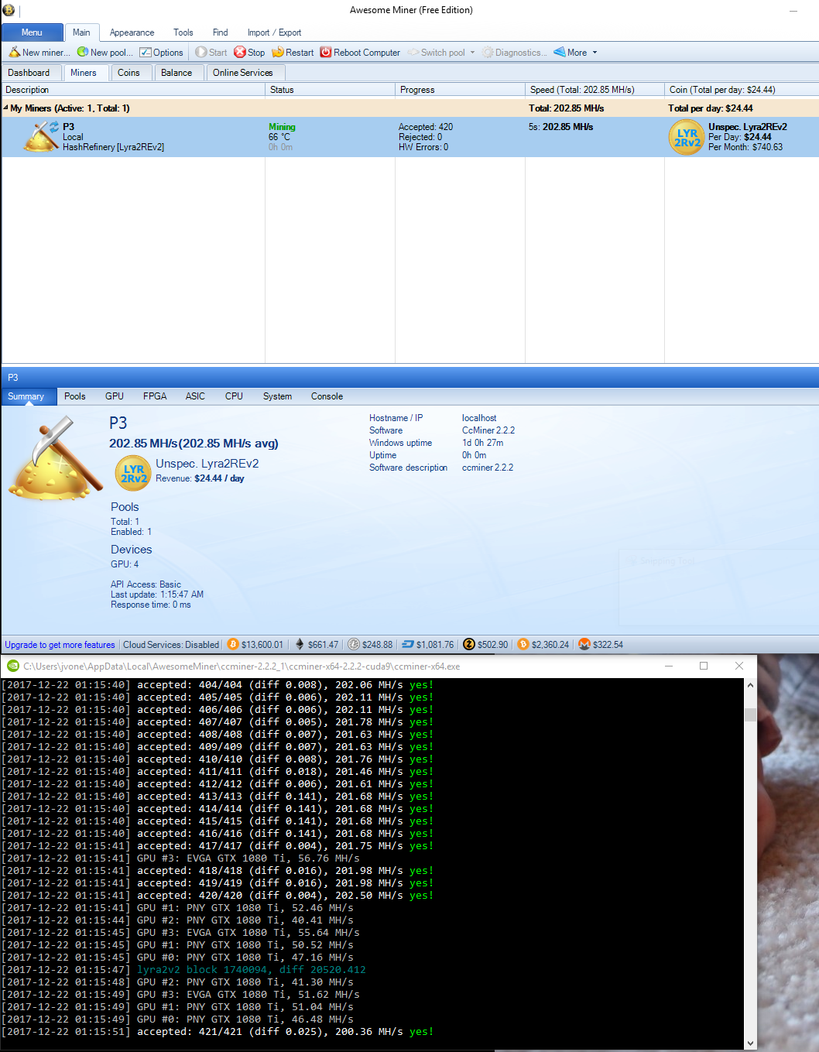Screen dimensions: 819x1052
Task: Click the Start miner button
Action: tap(211, 53)
